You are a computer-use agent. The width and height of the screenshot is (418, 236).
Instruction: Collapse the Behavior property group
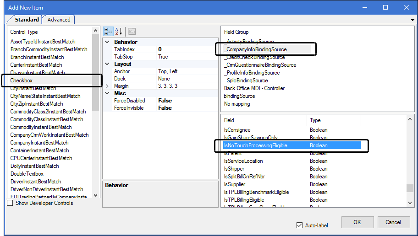click(x=107, y=42)
